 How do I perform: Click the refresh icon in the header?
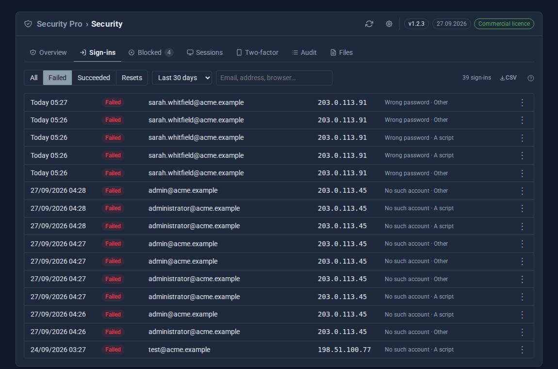coord(369,24)
